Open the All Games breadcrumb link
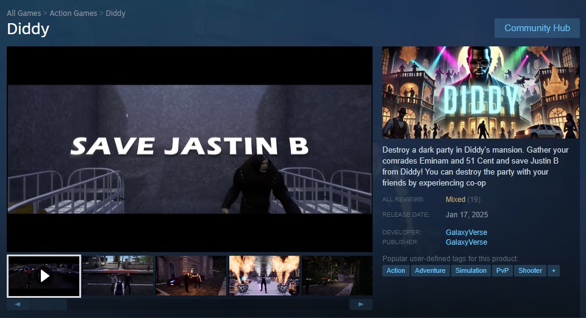 point(24,13)
